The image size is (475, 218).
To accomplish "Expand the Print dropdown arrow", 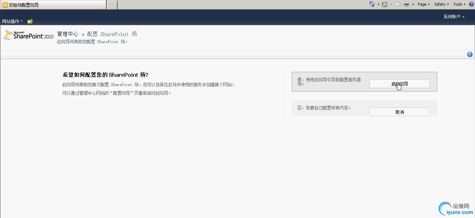I will (413, 5).
